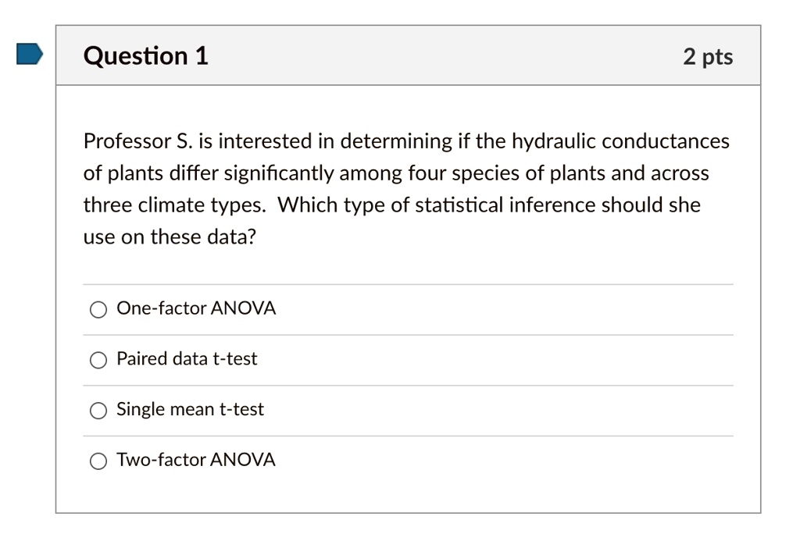Click the blue flag marker beside the question

coord(29,55)
